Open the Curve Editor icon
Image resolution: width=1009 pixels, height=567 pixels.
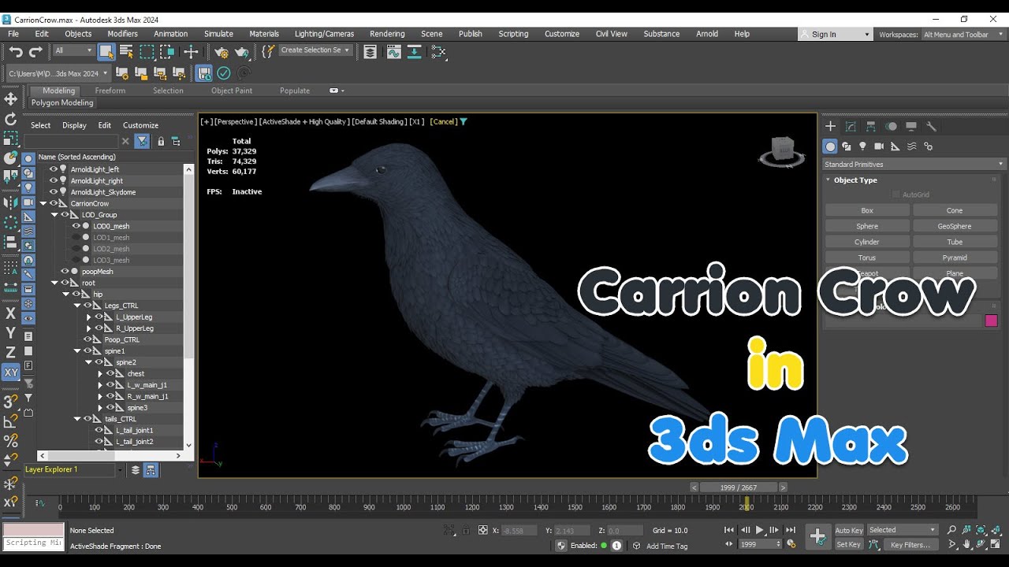(x=393, y=52)
